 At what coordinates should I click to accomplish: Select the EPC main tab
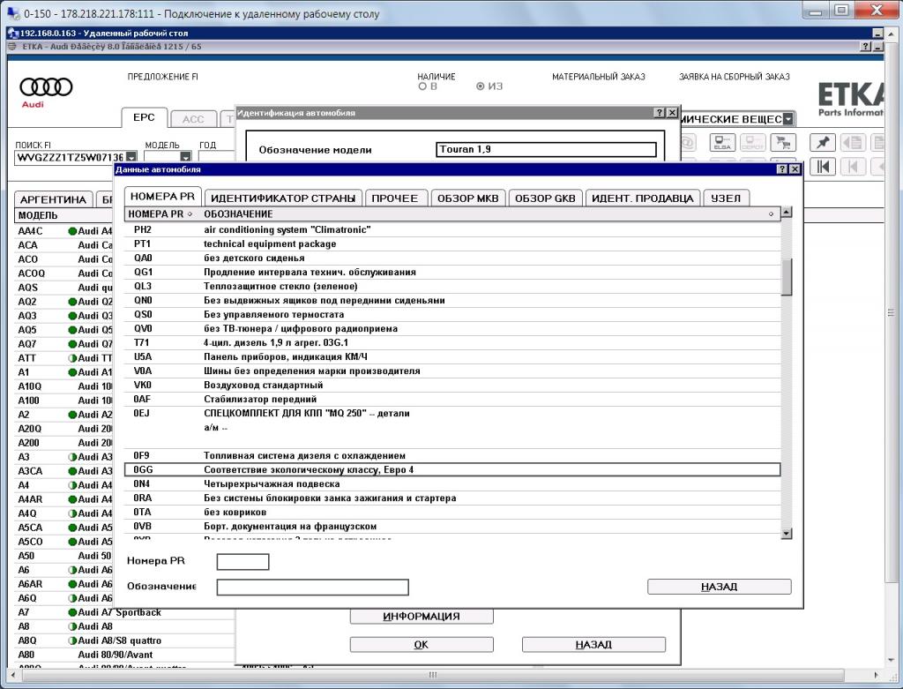pyautogui.click(x=144, y=117)
